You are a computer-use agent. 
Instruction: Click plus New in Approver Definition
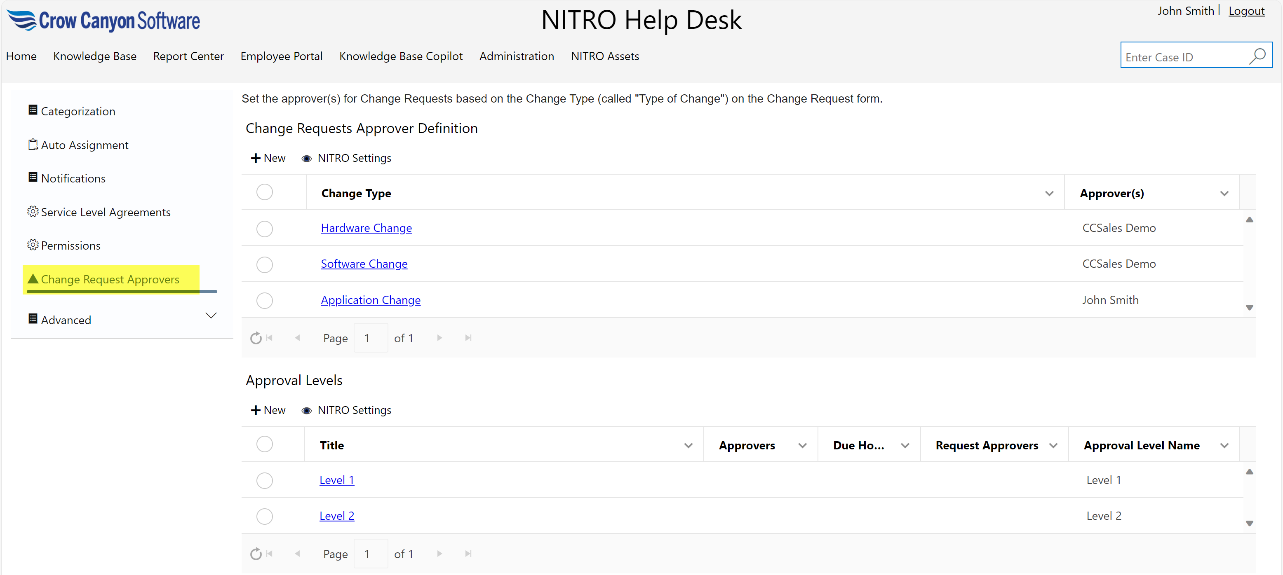coord(268,158)
